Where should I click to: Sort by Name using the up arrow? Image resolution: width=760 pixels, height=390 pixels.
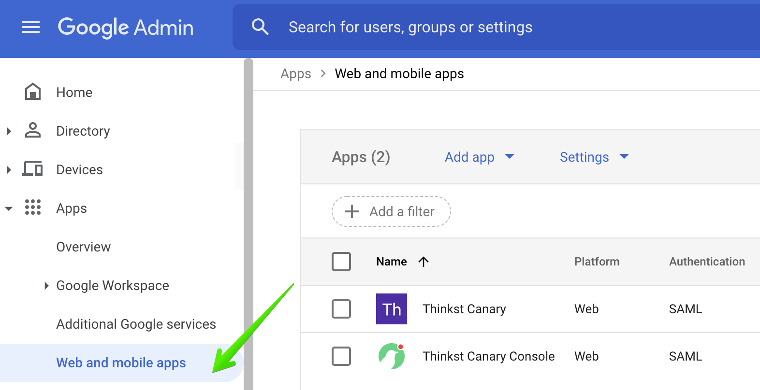pos(424,262)
